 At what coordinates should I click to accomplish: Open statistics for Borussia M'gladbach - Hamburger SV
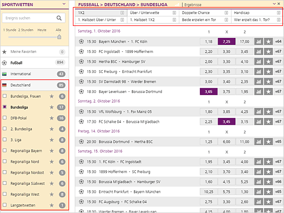(259, 182)
